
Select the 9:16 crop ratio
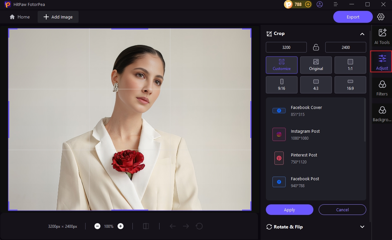281,85
